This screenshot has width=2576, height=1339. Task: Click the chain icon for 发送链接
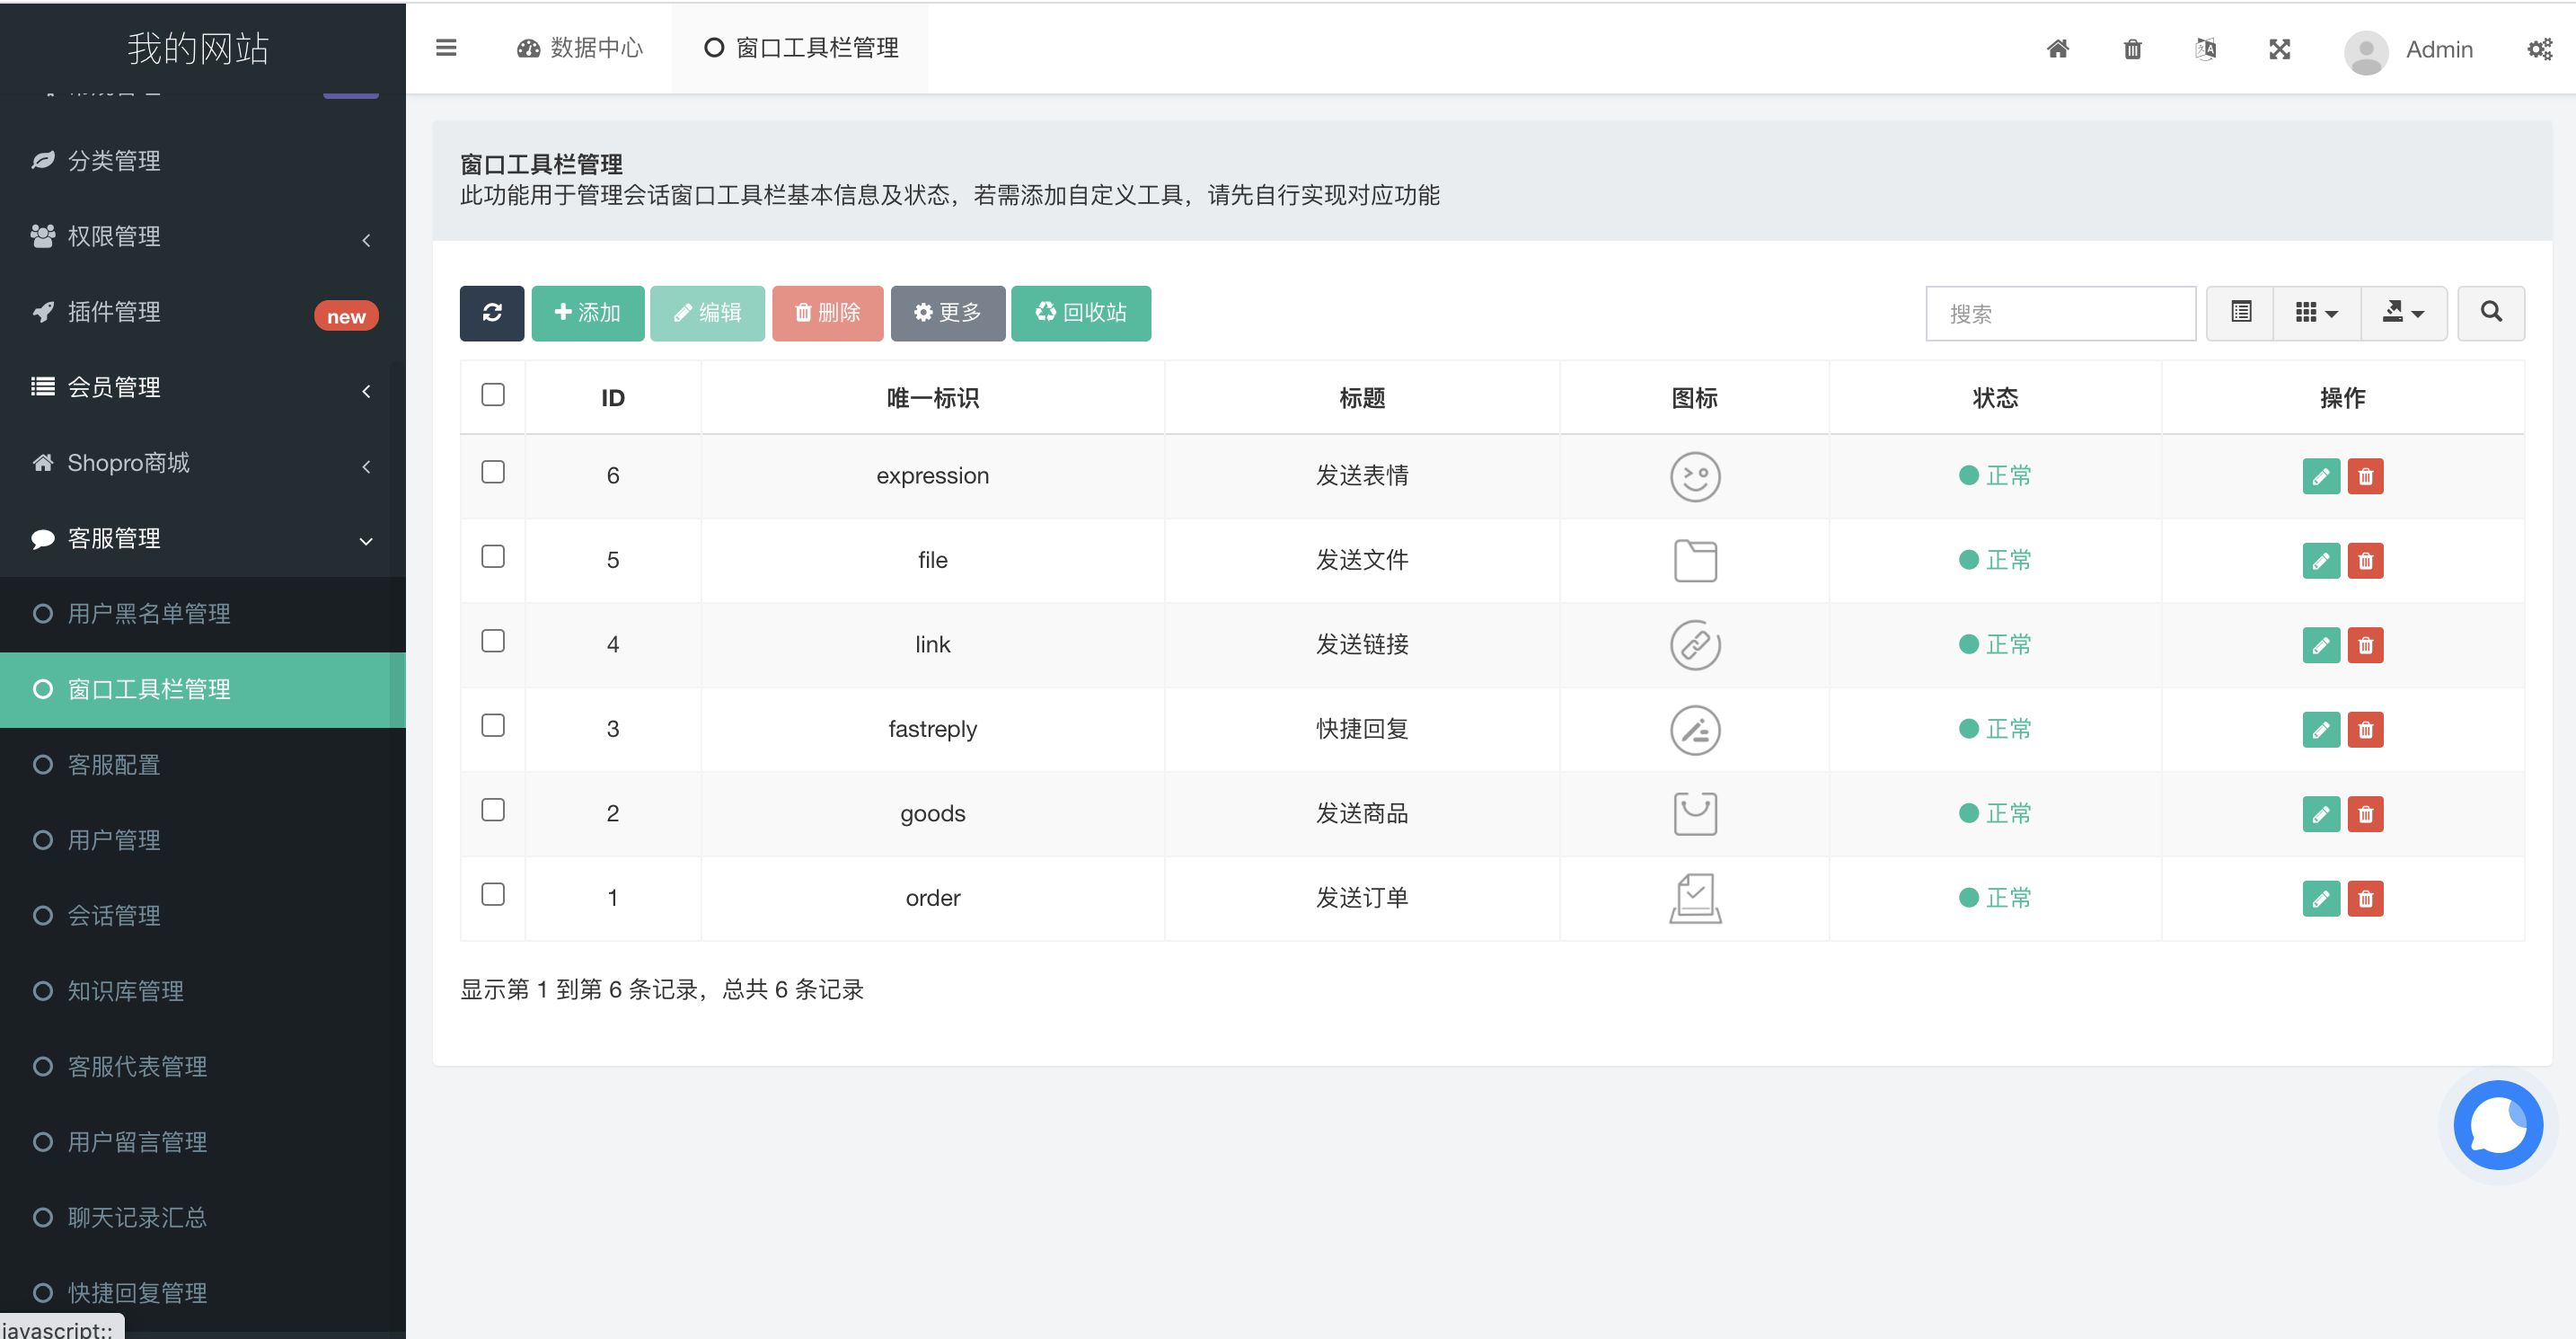click(1694, 645)
